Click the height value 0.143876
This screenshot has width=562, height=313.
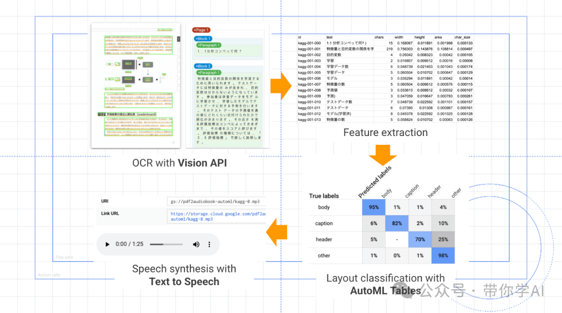tap(425, 49)
